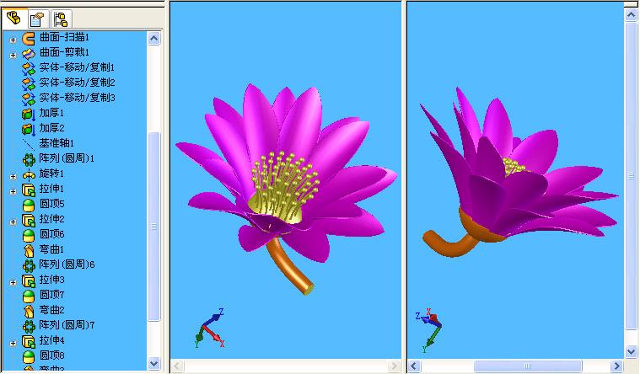Select the 实体-移动/复制2 label
Screen dimensions: 640x374
click(x=77, y=83)
